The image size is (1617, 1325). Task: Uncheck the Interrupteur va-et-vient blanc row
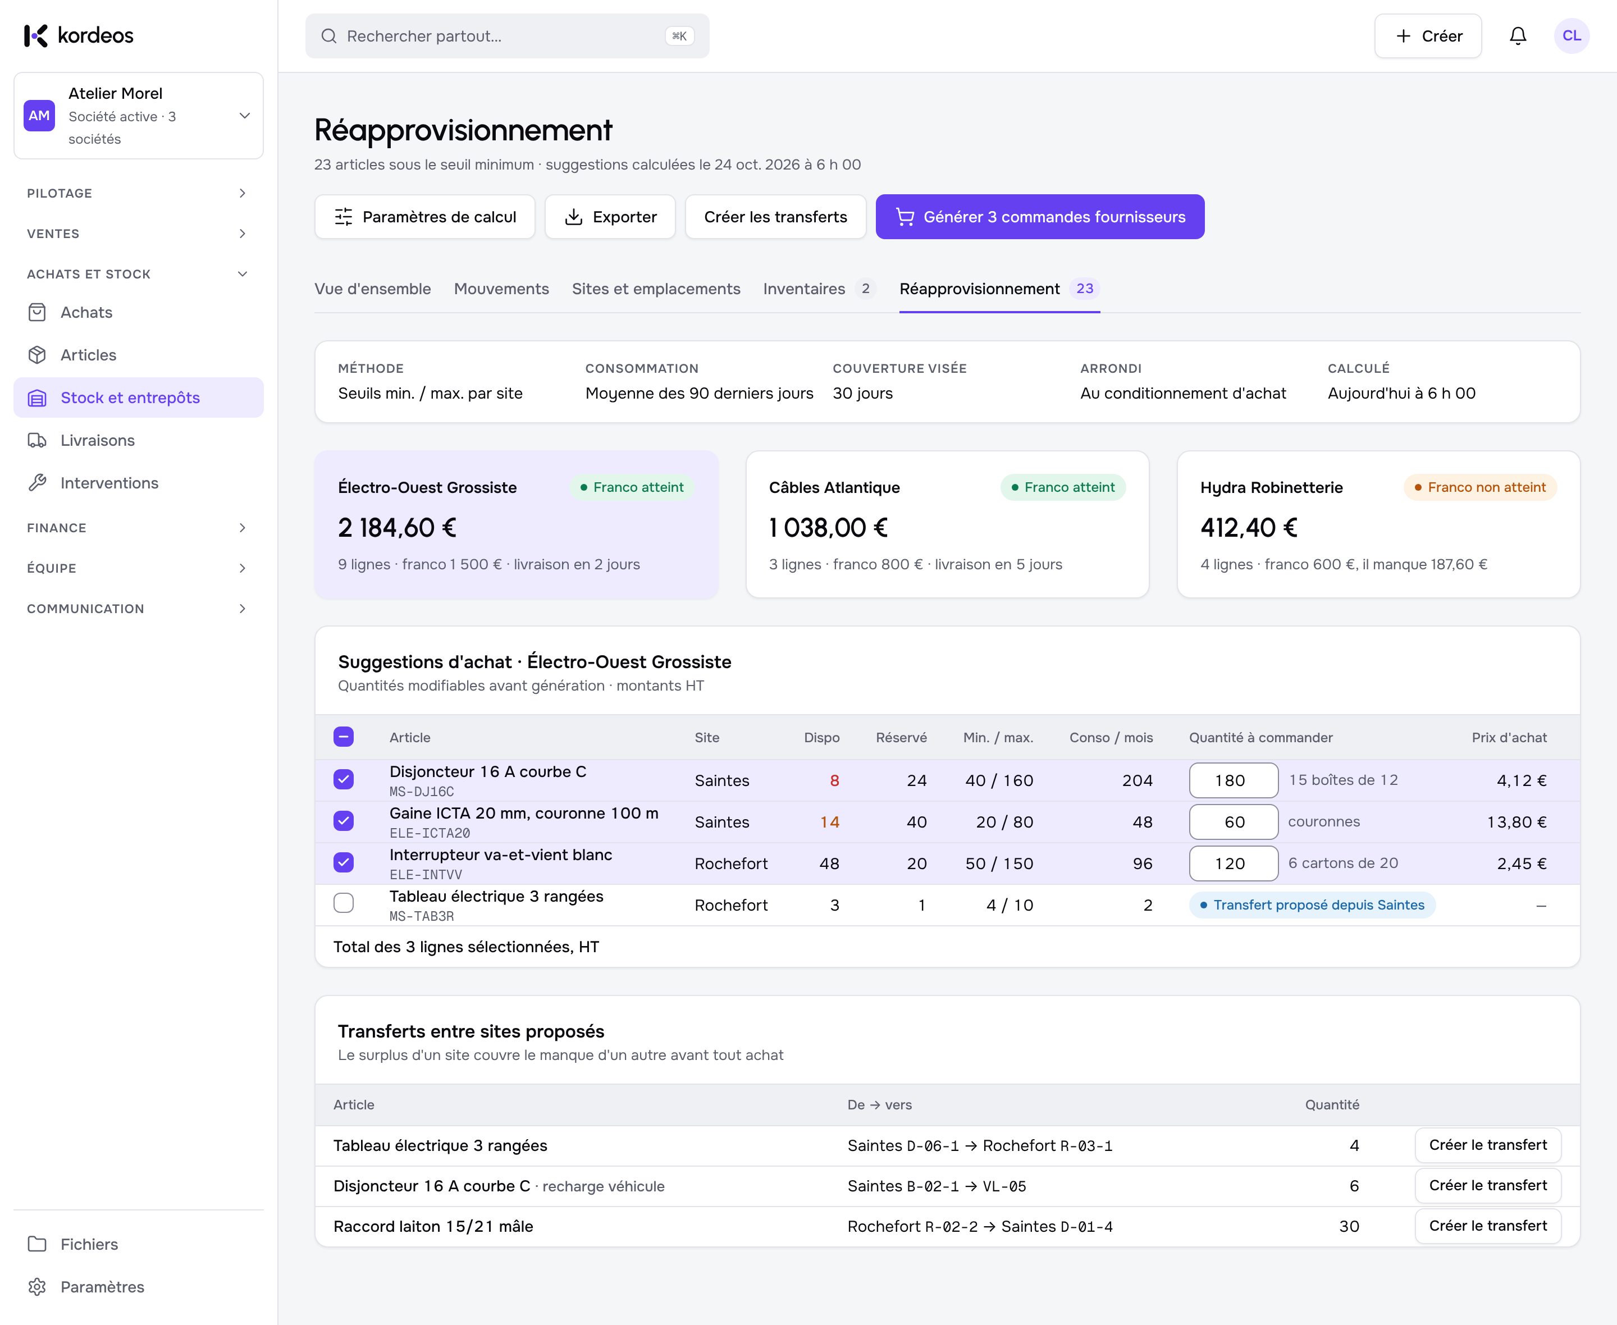tap(344, 862)
